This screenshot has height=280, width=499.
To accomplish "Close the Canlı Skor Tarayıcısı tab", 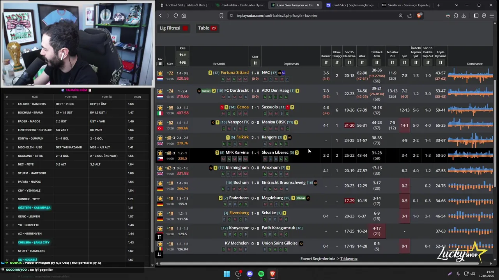I will coord(318,5).
